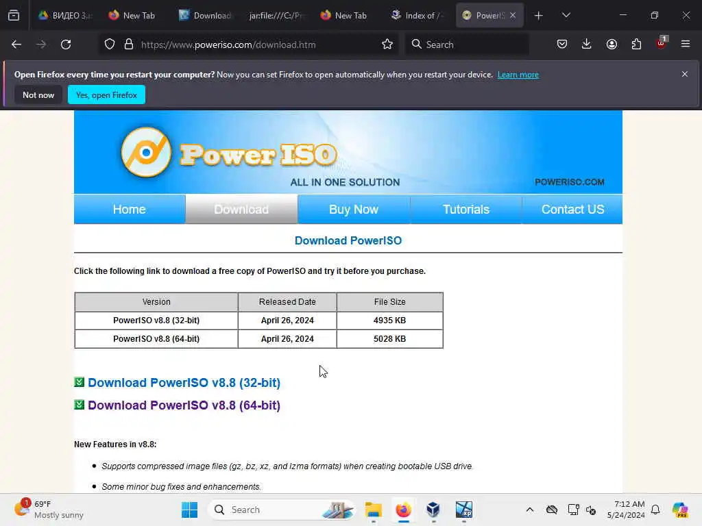Reload the current page

coord(66,45)
